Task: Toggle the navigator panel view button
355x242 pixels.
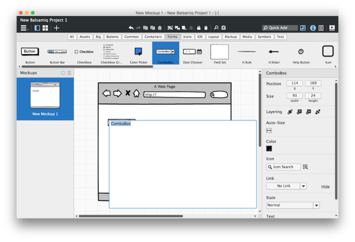Action: tap(37, 28)
